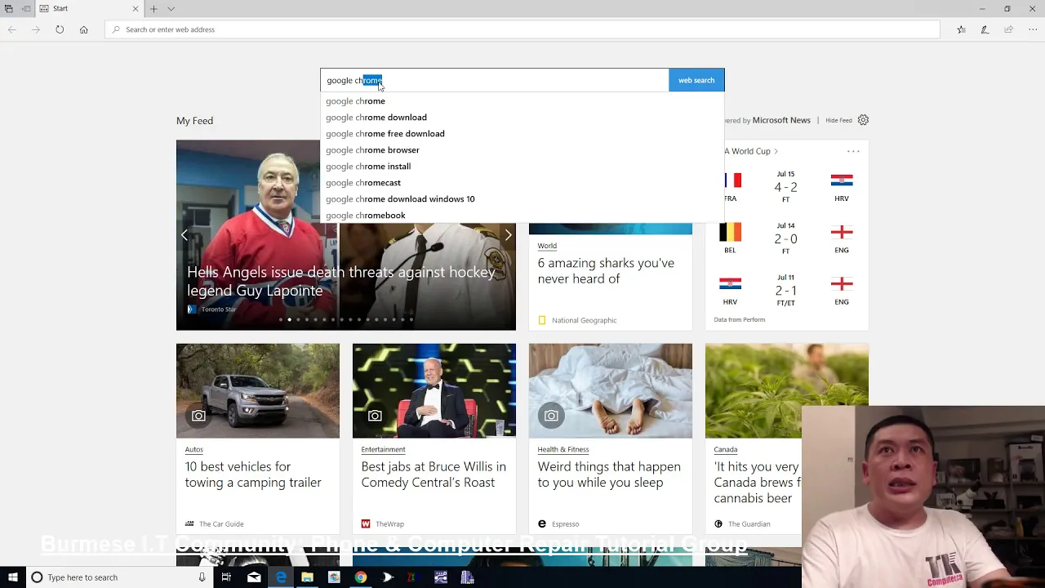Click the Autos category label
1045x588 pixels.
tap(193, 449)
